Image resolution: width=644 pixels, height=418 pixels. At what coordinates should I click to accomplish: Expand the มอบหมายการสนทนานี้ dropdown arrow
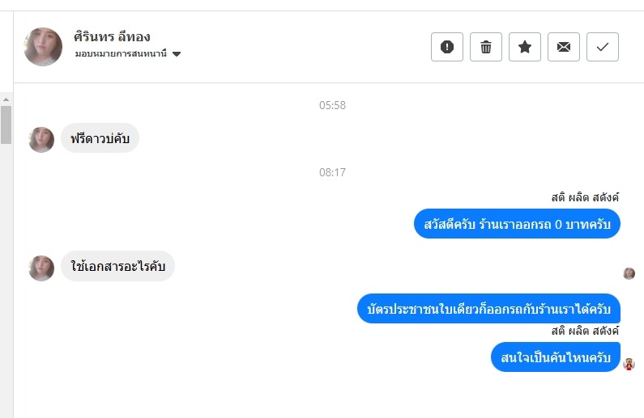point(177,53)
